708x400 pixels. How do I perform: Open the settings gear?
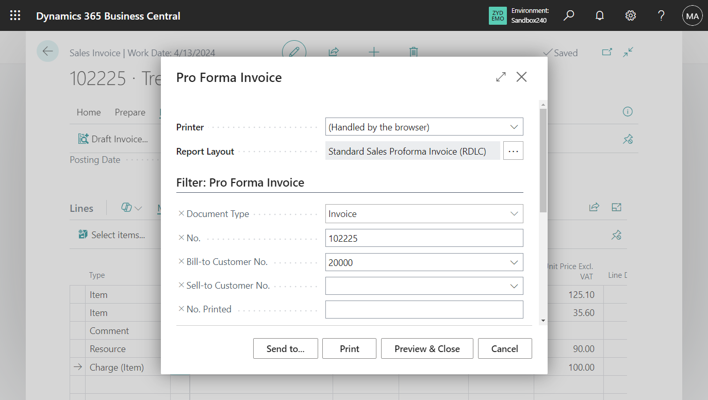[x=630, y=15]
